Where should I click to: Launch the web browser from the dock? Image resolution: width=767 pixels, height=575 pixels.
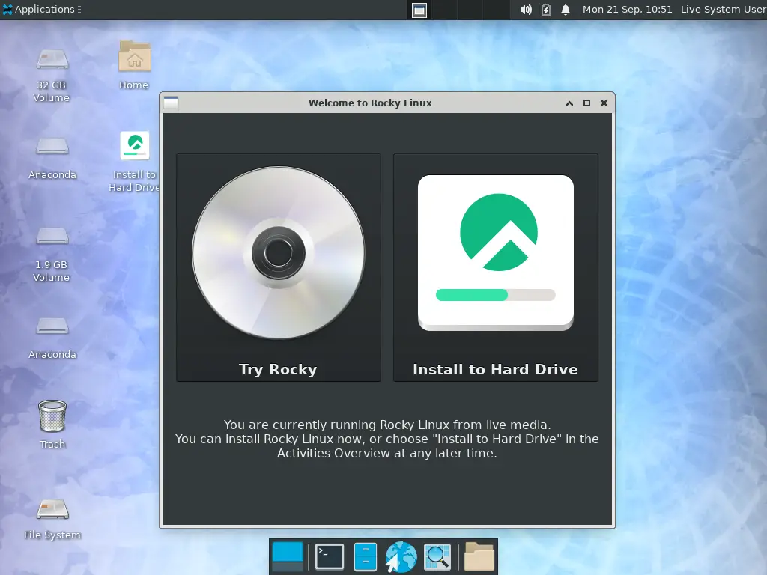point(401,556)
